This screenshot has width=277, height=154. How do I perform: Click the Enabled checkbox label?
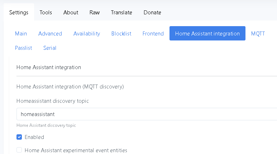tap(34, 137)
